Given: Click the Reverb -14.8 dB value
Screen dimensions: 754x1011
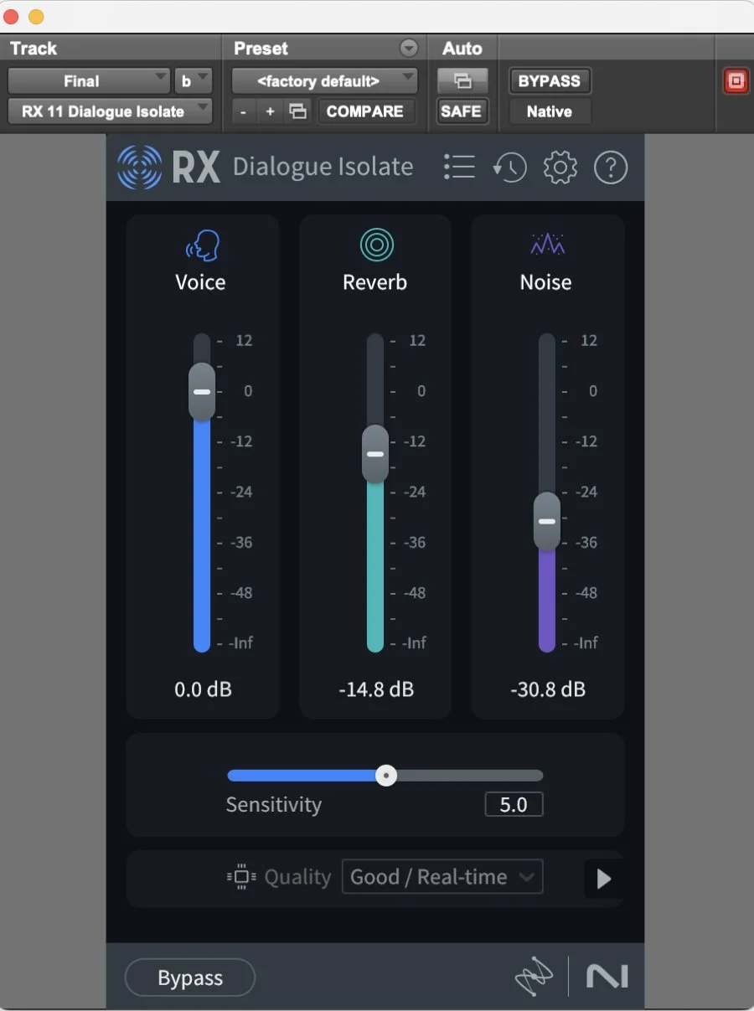Looking at the screenshot, I should (x=376, y=690).
